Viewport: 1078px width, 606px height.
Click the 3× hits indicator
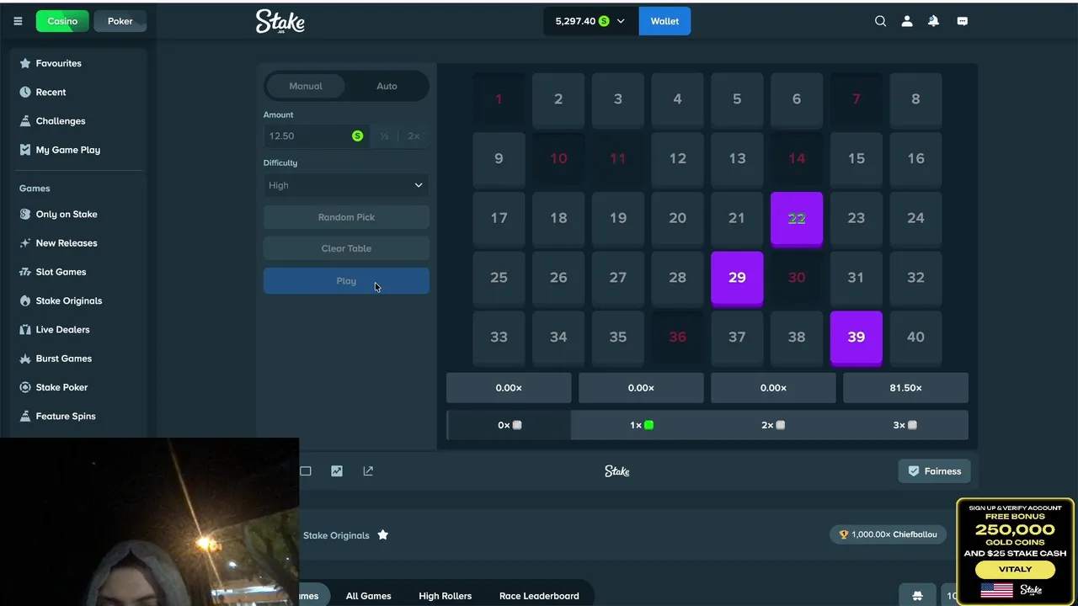coord(905,425)
